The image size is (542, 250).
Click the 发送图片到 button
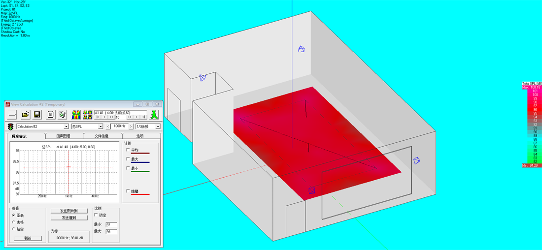(x=68, y=211)
